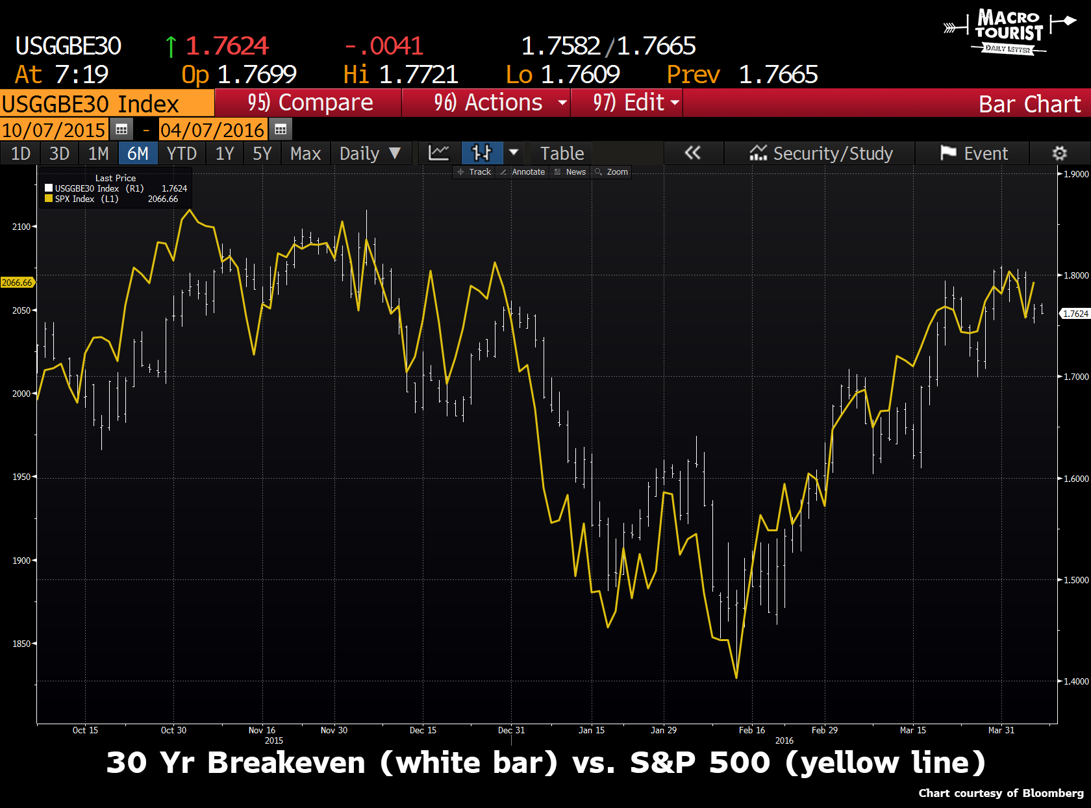
Task: Open the 97) Edit menu
Action: click(627, 103)
